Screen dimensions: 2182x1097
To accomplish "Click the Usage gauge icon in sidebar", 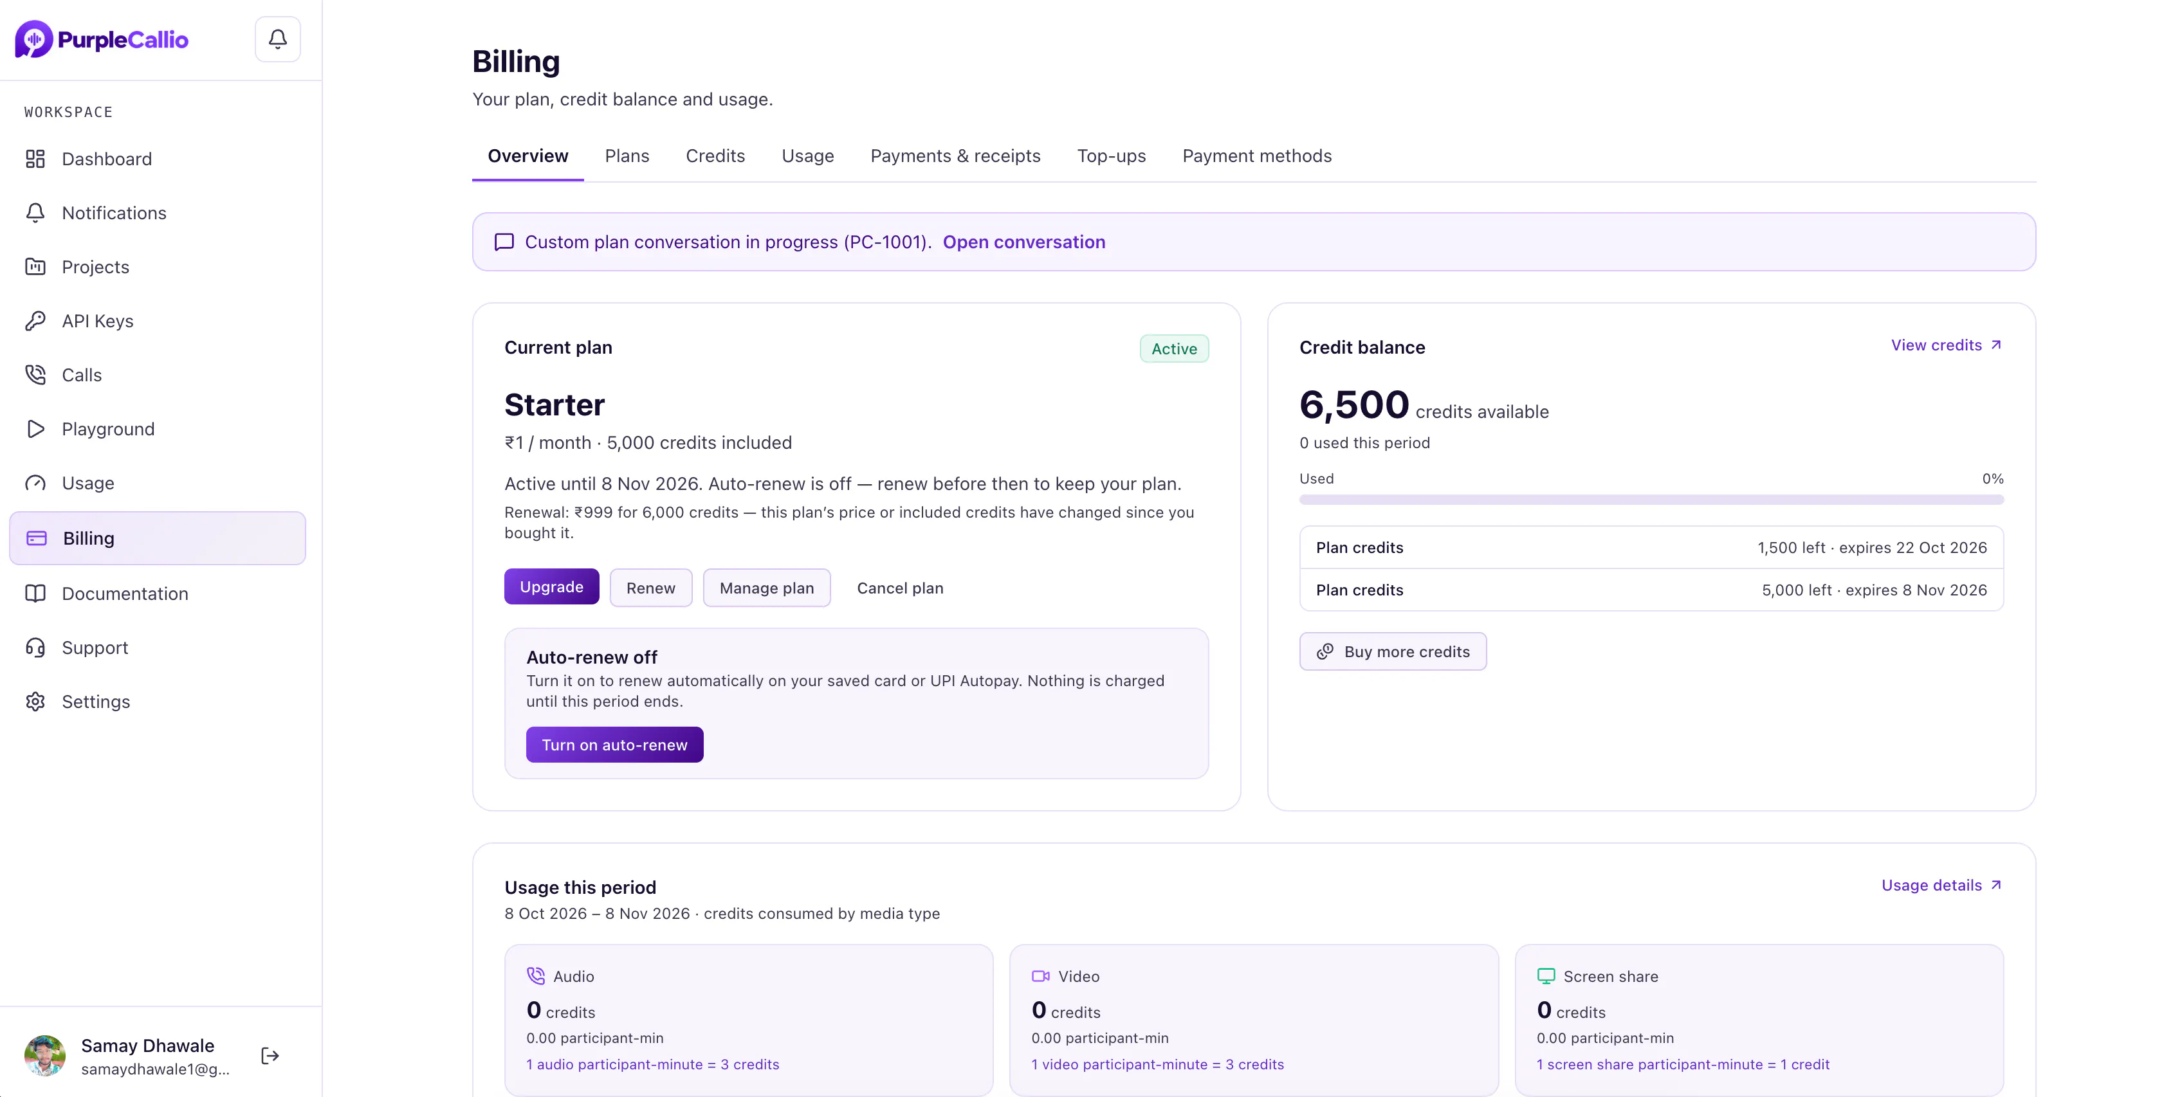I will point(35,484).
